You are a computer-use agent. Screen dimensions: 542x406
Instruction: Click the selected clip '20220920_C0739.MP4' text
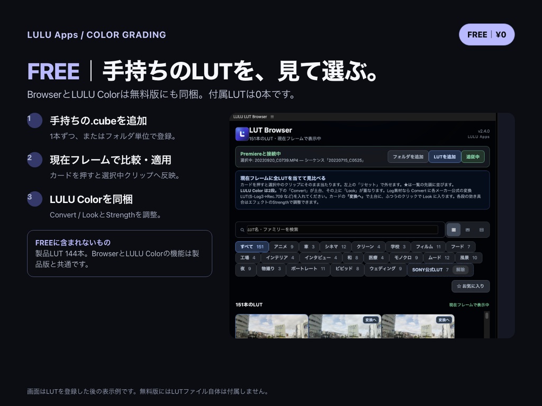pos(276,161)
